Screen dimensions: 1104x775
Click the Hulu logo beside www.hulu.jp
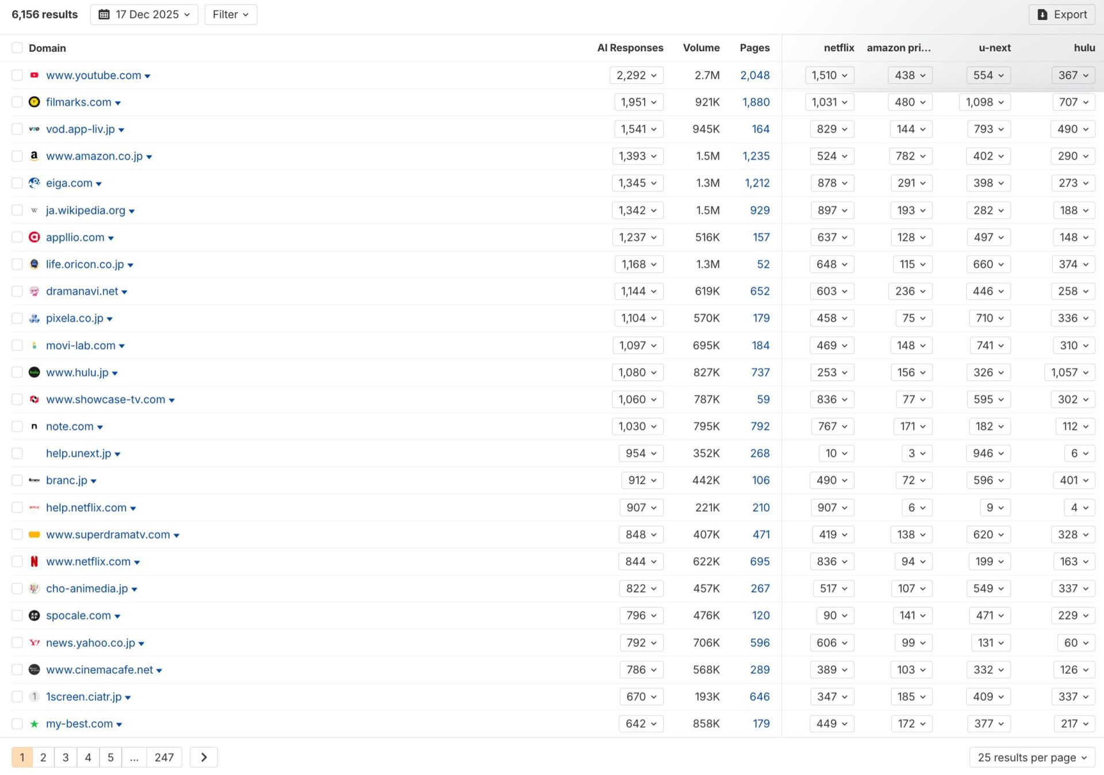coord(34,372)
